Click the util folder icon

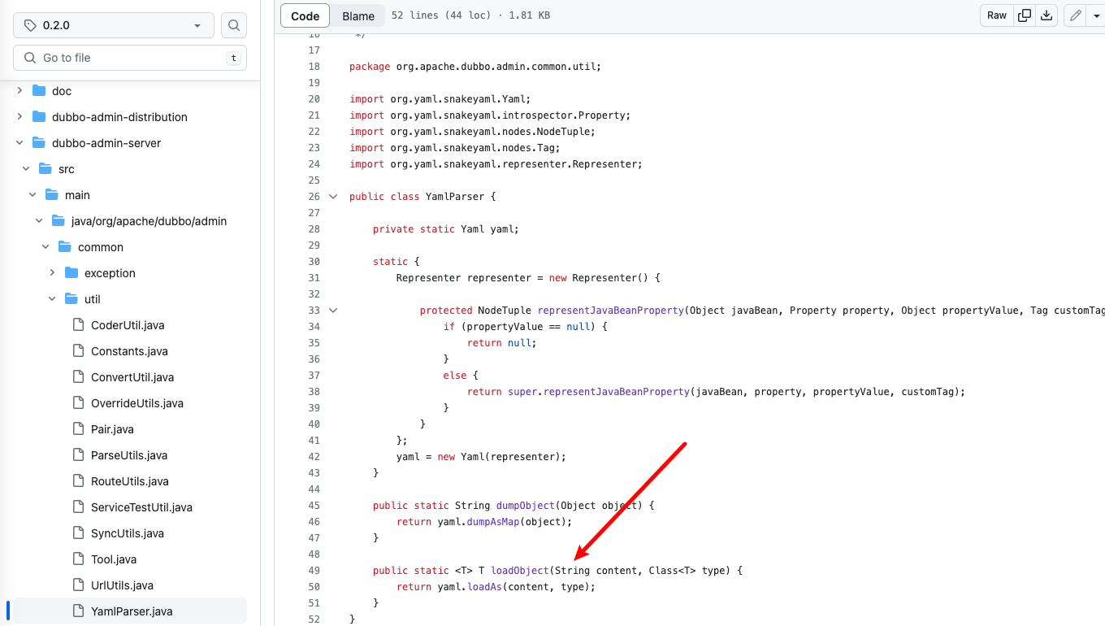71,299
